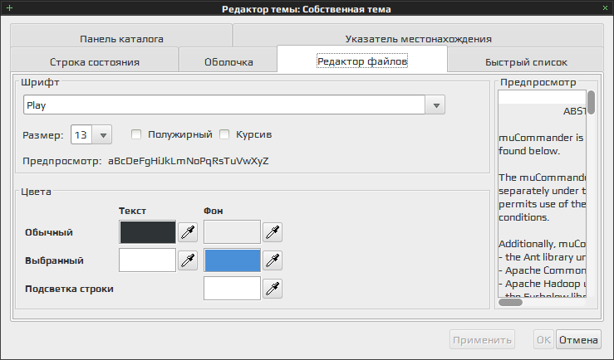Click the Применить button
This screenshot has width=614, height=360.
pyautogui.click(x=482, y=339)
